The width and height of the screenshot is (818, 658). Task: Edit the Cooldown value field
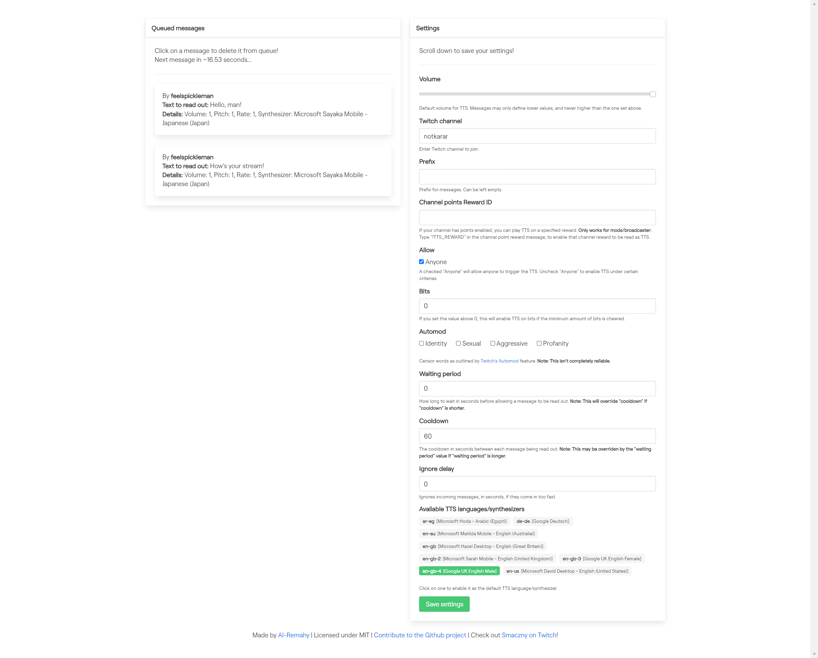[x=536, y=436]
